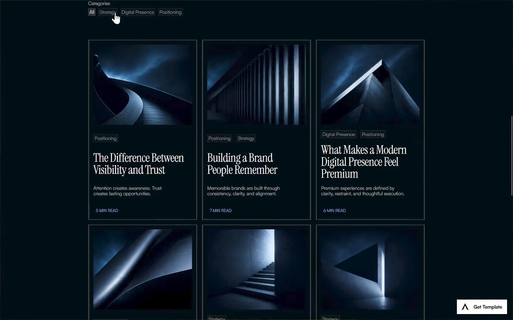The image size is (513, 320).
Task: Open the glowing triangle doorway image card
Action: coord(370,270)
